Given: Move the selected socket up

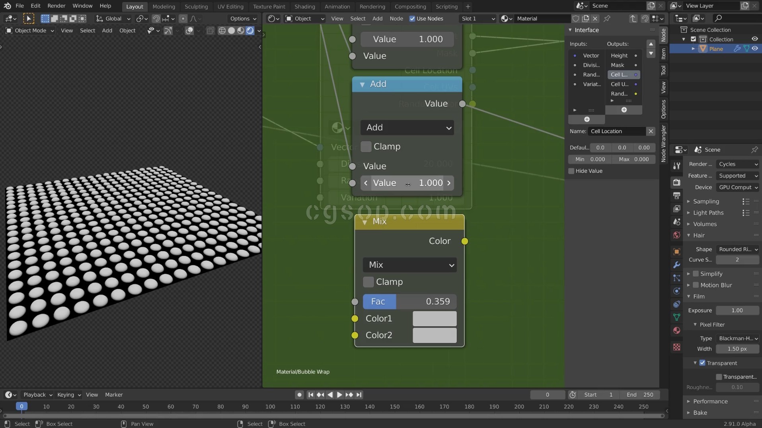Looking at the screenshot, I should [x=651, y=44].
